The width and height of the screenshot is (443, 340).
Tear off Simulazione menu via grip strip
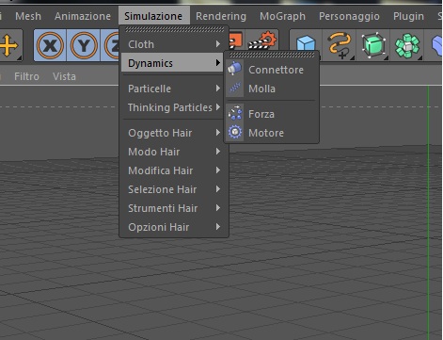click(x=175, y=29)
